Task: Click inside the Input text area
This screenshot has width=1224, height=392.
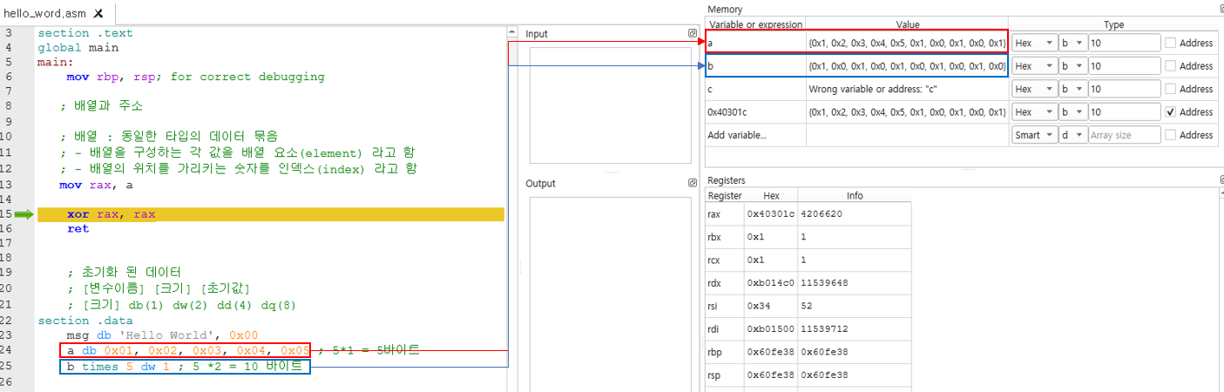Action: (609, 105)
